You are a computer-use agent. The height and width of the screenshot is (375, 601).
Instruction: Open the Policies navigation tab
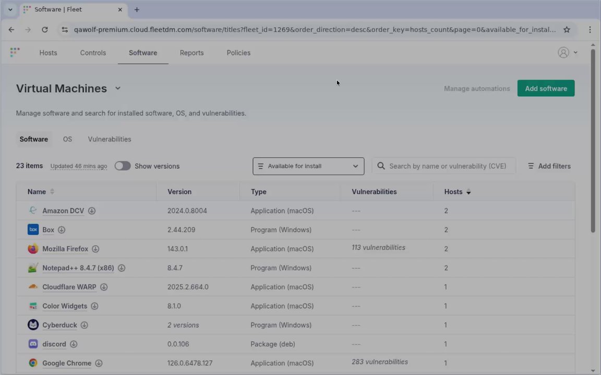(x=238, y=53)
